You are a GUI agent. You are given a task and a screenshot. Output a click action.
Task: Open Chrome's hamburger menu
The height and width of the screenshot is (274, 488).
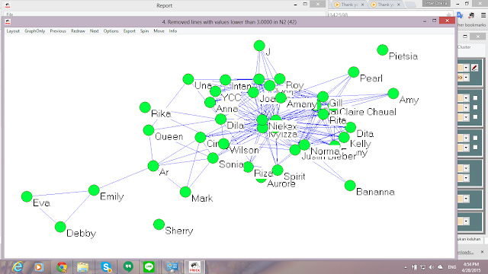click(x=483, y=15)
